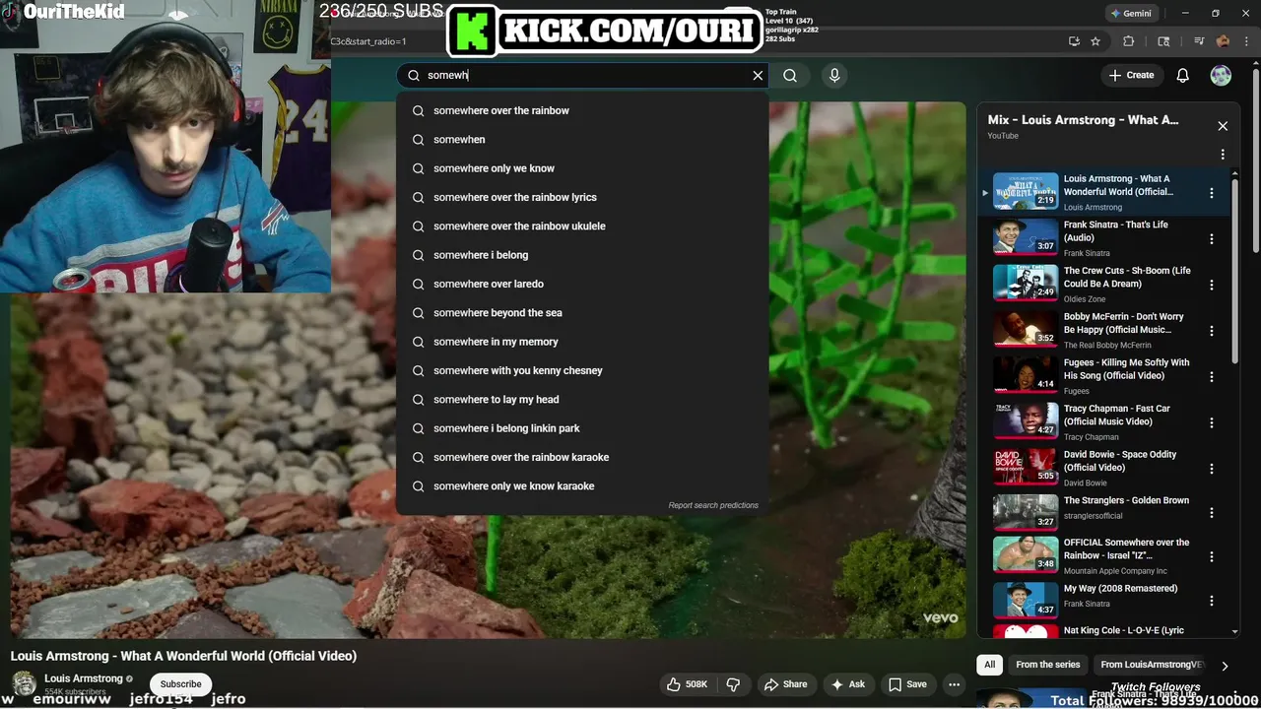Select 'somewhere only we know karaoke'
Screen dimensions: 1261x709
click(582, 486)
